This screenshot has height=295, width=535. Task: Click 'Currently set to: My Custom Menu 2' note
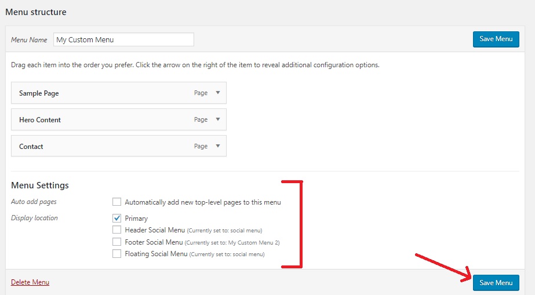click(232, 242)
